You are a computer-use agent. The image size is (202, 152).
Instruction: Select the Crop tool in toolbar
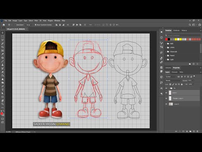tap(3, 47)
